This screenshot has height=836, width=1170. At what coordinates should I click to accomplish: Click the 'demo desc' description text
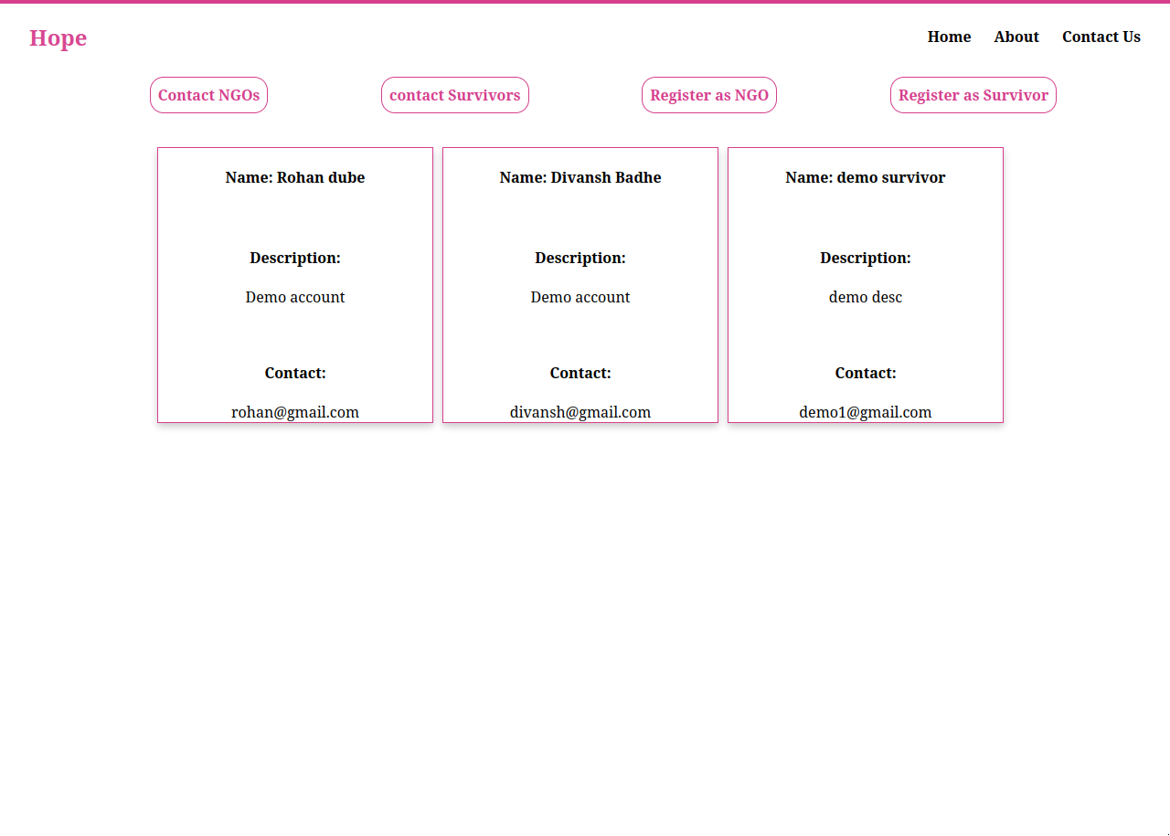866,297
